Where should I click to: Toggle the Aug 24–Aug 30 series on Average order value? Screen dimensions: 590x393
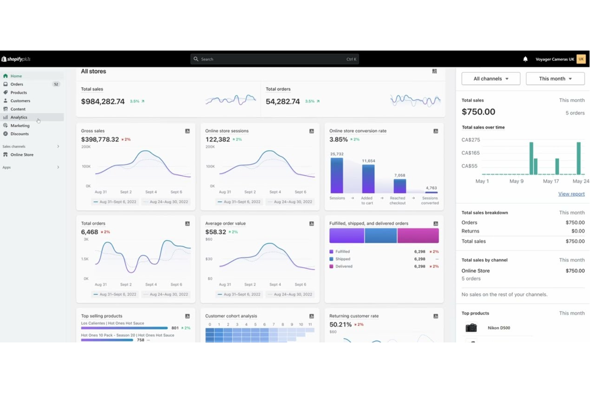tap(290, 294)
